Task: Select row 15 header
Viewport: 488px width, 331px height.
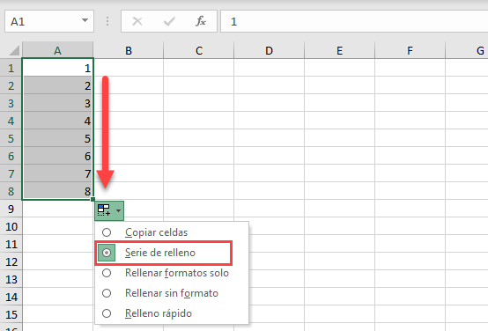Action: click(11, 314)
